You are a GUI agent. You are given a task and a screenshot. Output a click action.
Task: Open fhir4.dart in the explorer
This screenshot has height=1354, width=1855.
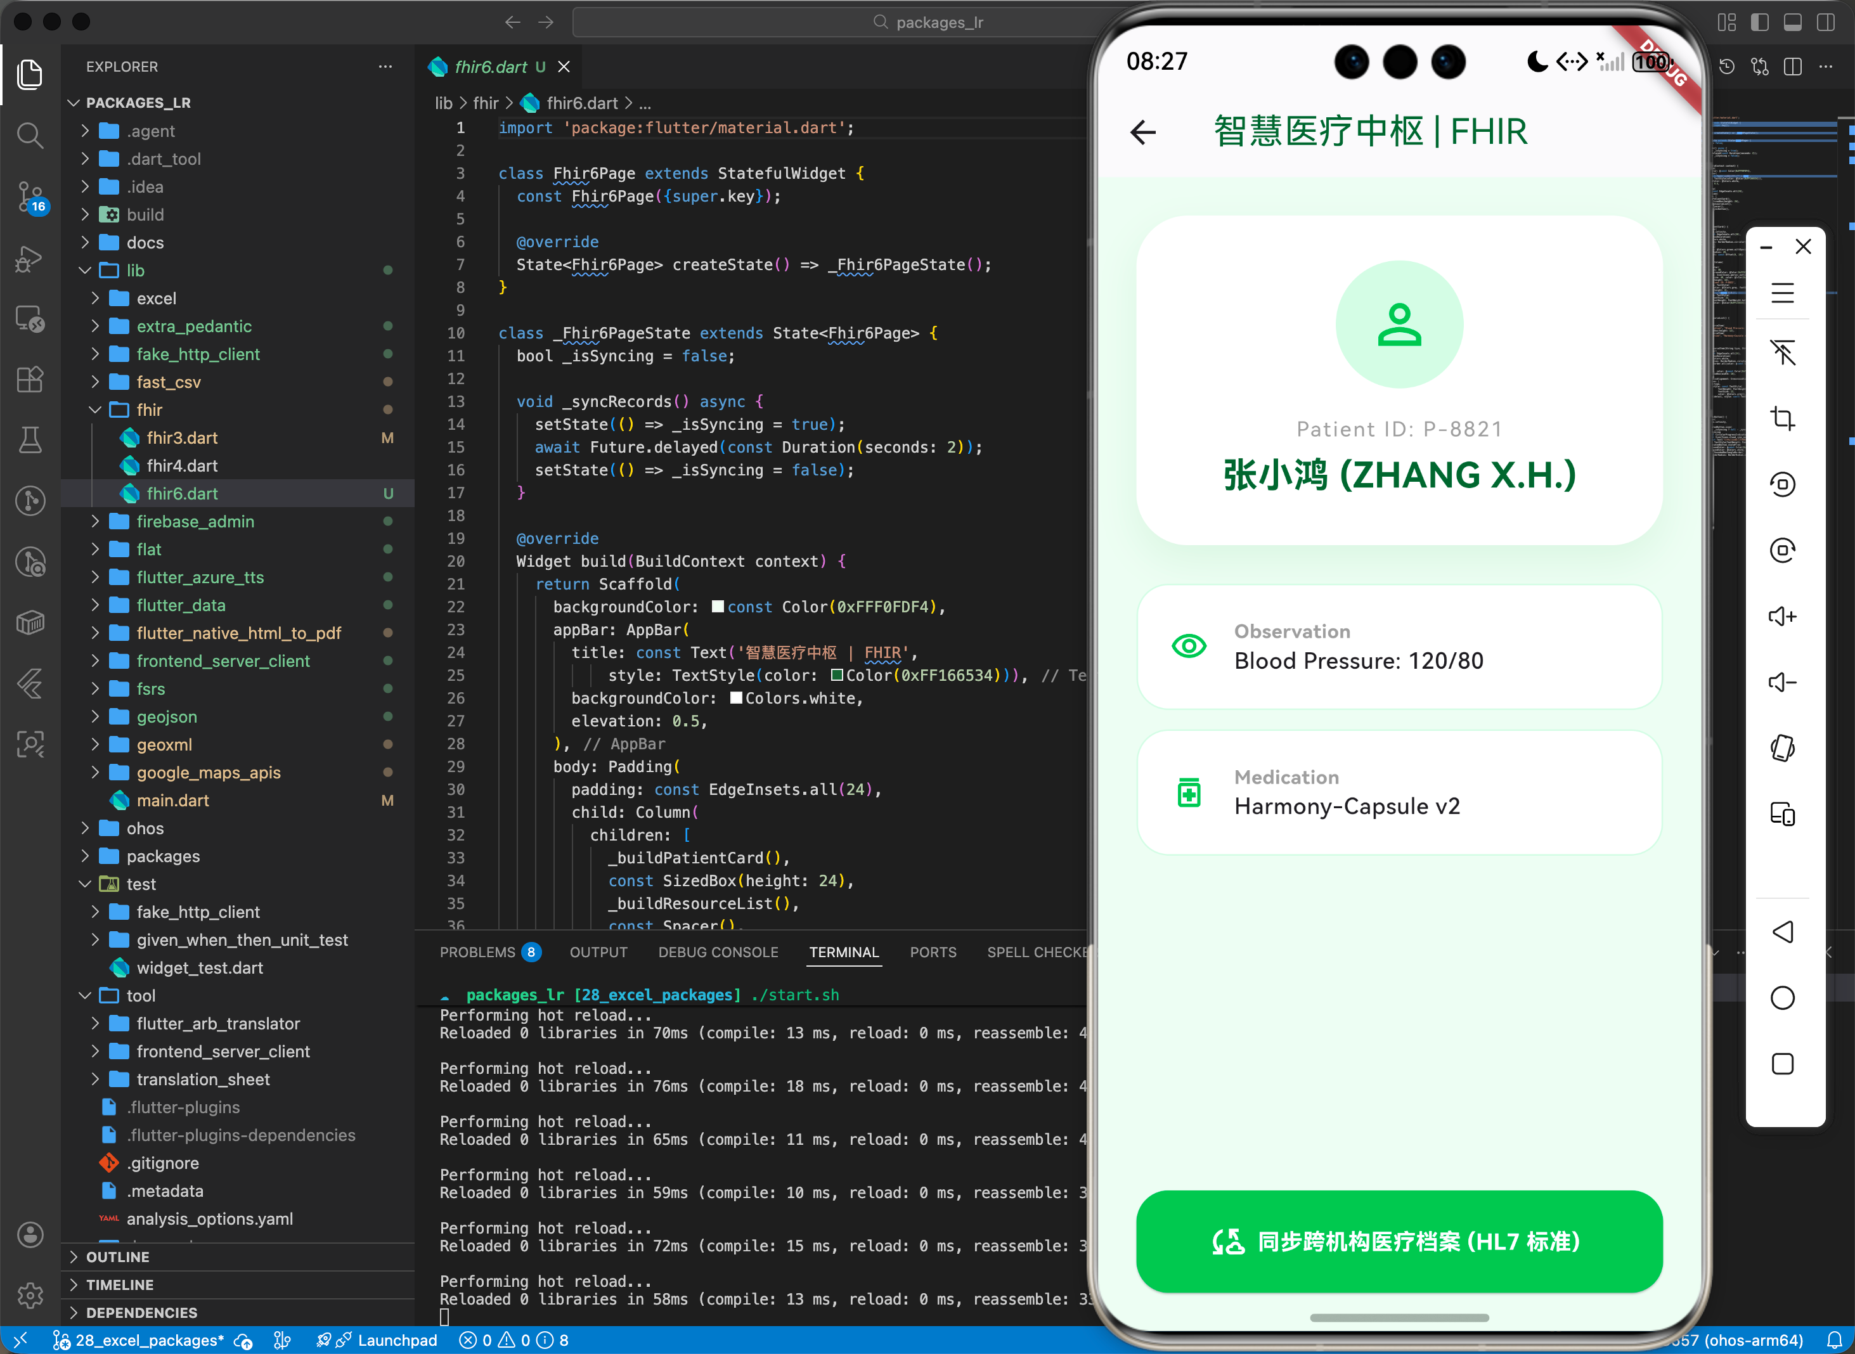[x=182, y=465]
